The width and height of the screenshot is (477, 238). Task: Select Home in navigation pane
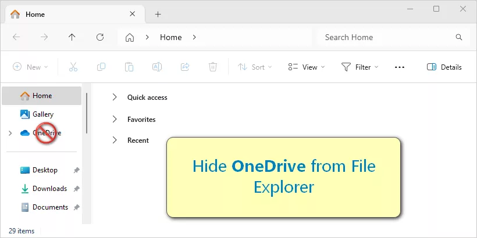[x=42, y=96]
